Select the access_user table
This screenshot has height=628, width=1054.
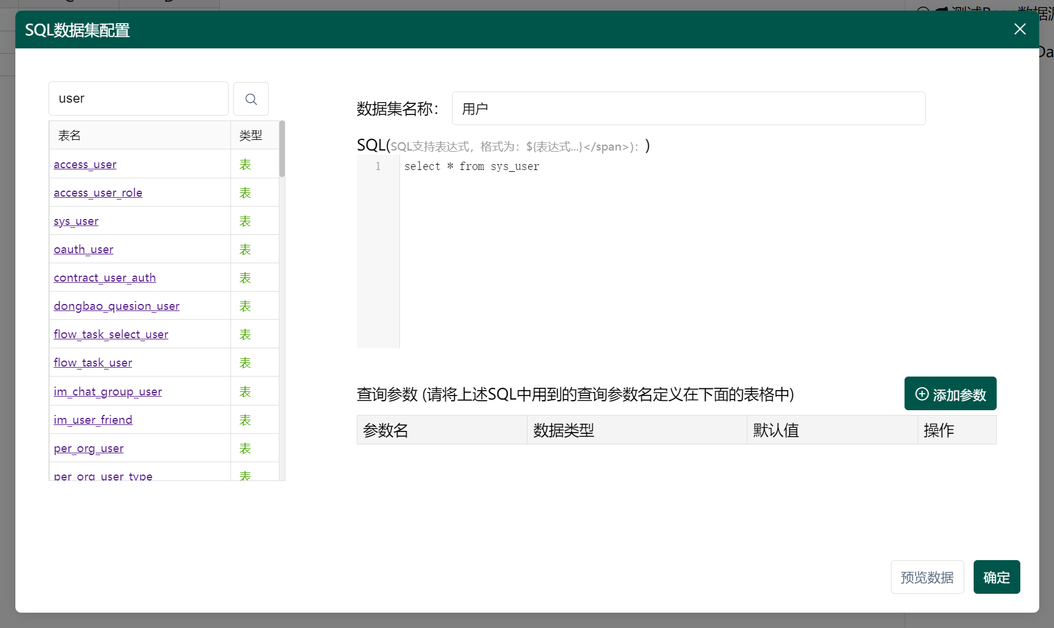coord(84,164)
